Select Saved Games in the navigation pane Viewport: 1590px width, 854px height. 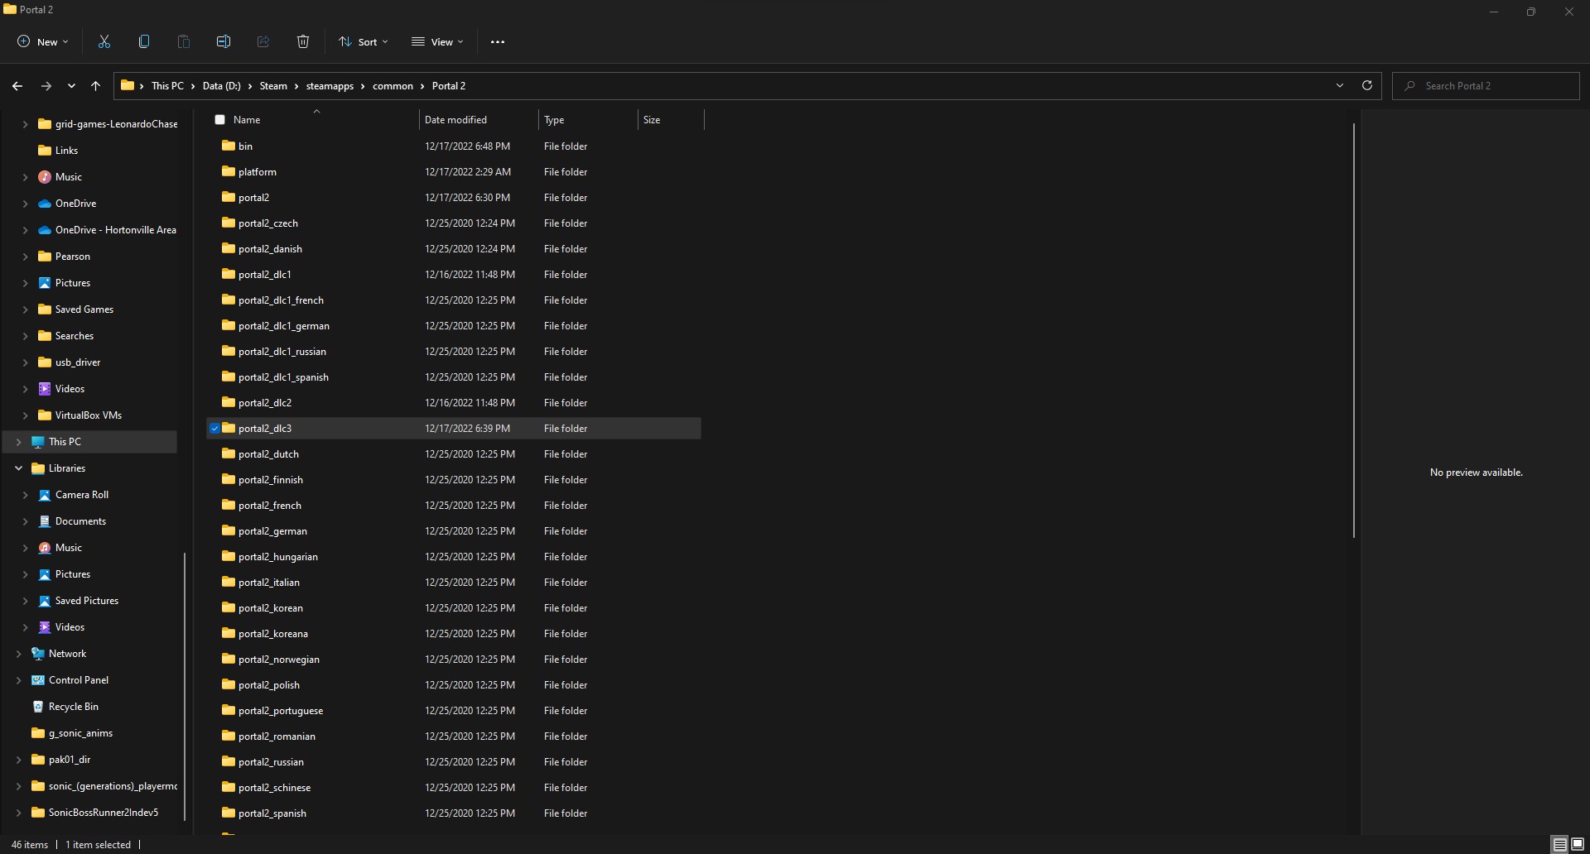pos(84,309)
